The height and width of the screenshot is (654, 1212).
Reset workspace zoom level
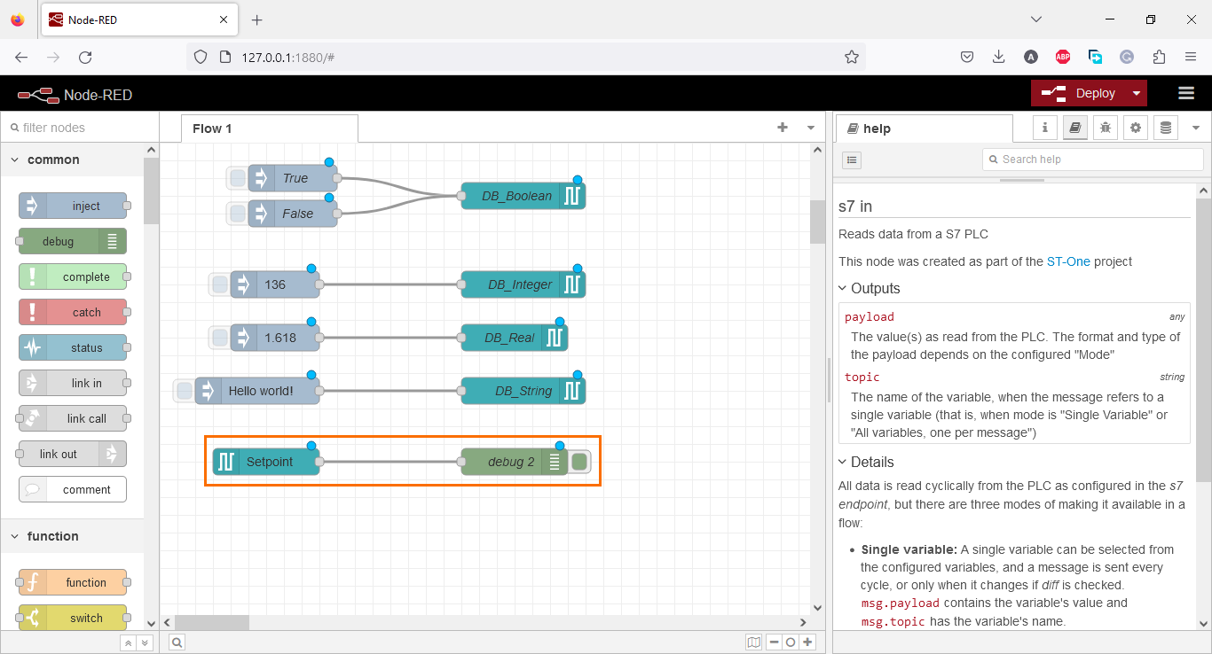pos(791,642)
